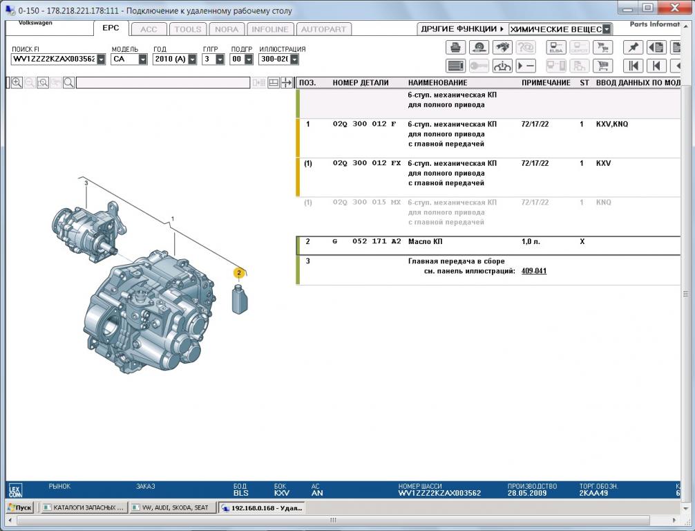Click the illustration toolbar text field
Image resolution: width=695 pixels, height=531 pixels.
click(x=163, y=82)
